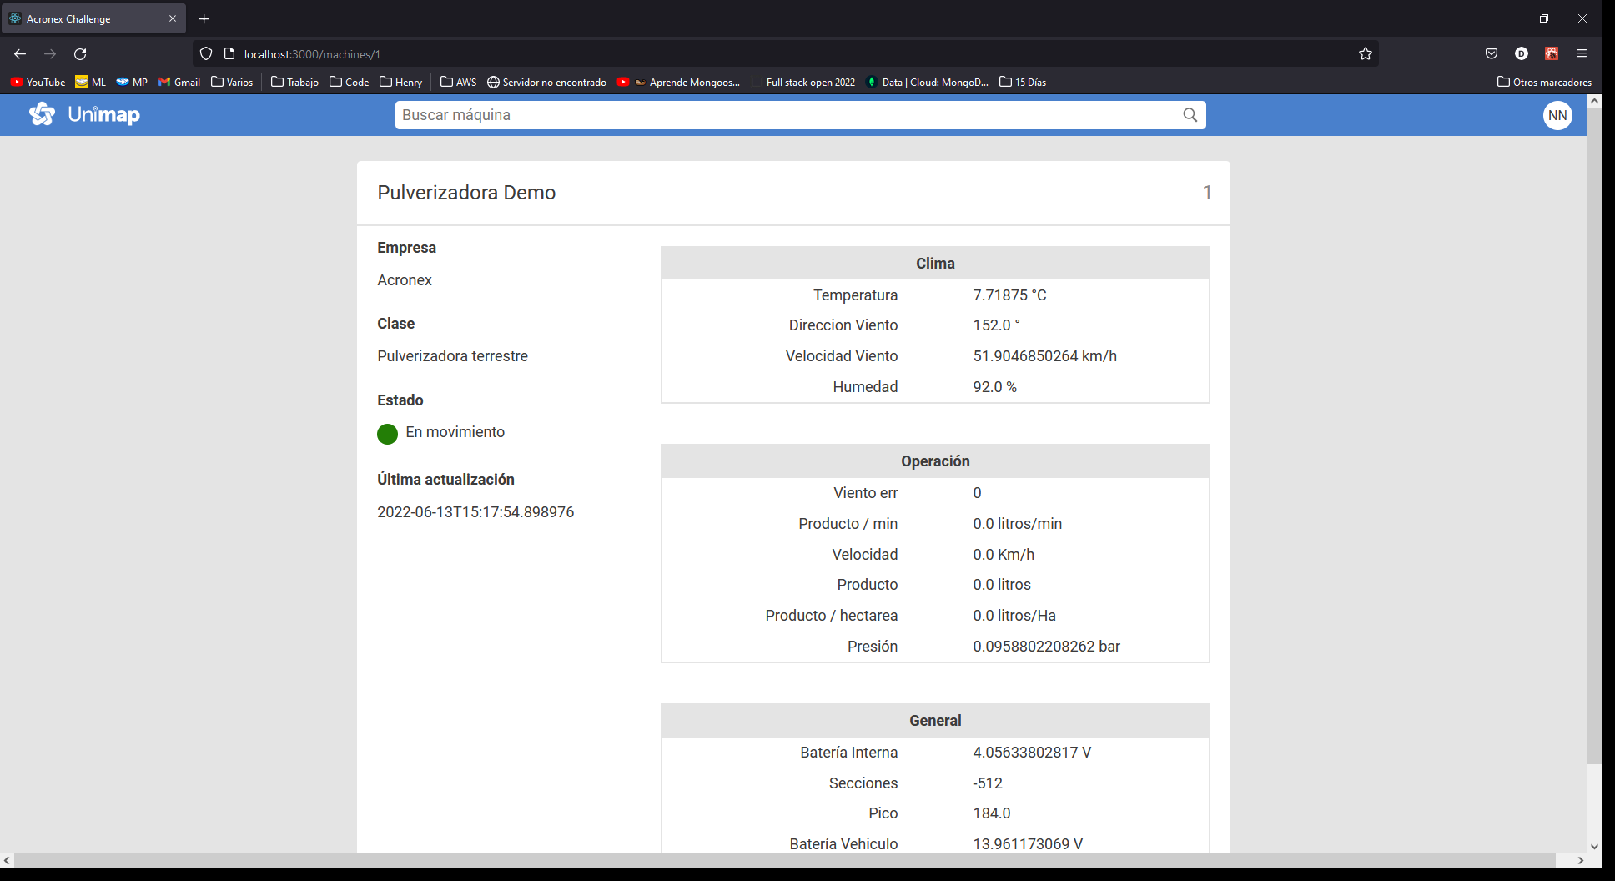Click the browser back arrow
This screenshot has width=1615, height=881.
[19, 53]
